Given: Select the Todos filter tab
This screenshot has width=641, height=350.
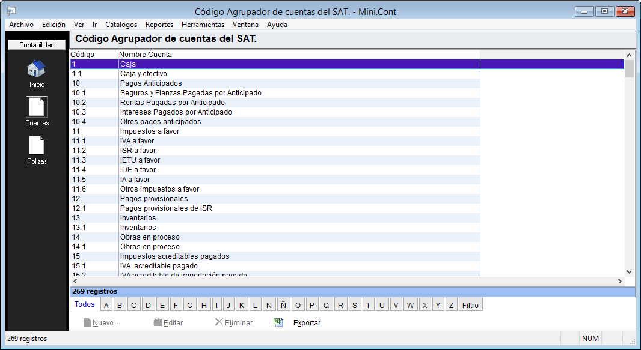Looking at the screenshot, I should click(x=85, y=304).
